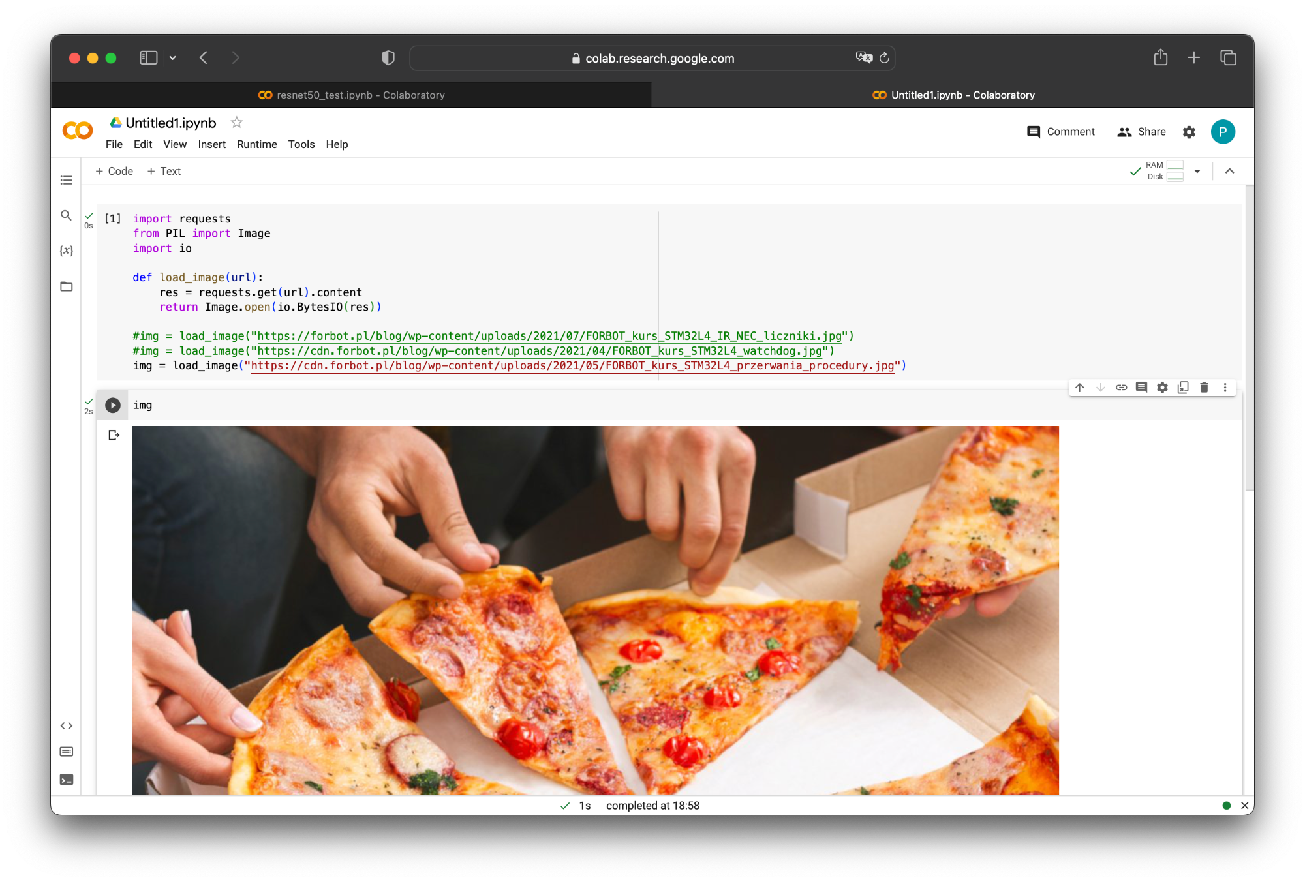This screenshot has height=882, width=1305.
Task: Click the Colab CO logo
Action: pyautogui.click(x=78, y=130)
